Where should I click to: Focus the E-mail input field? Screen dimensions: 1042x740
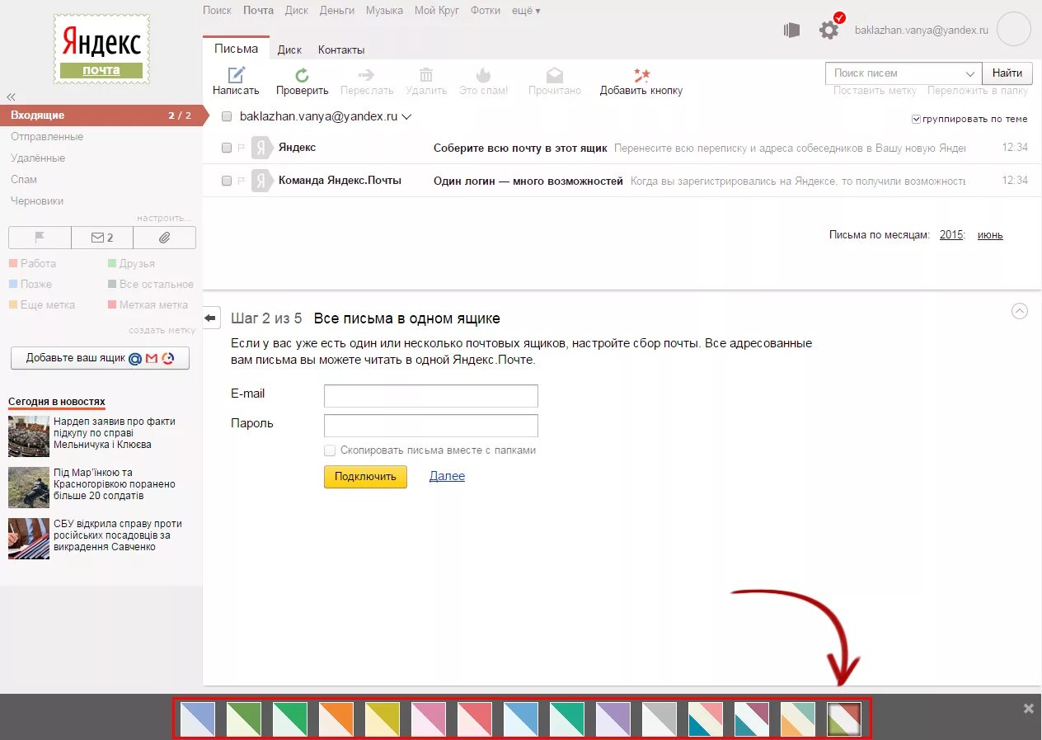click(431, 396)
